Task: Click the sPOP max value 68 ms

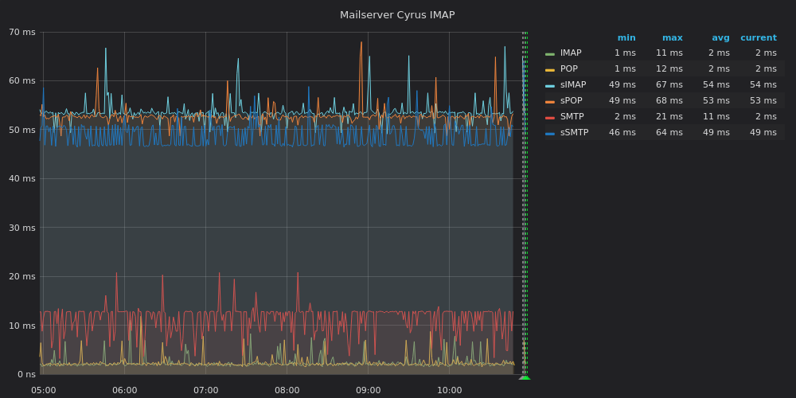Action: pyautogui.click(x=669, y=101)
